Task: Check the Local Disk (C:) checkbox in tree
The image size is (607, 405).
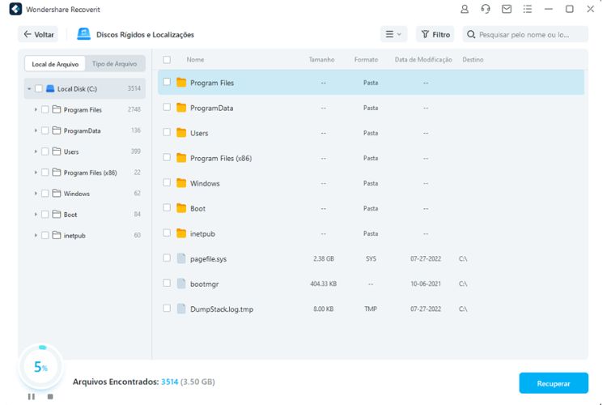Action: click(x=39, y=89)
